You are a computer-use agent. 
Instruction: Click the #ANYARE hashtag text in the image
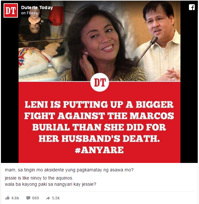coord(99,150)
